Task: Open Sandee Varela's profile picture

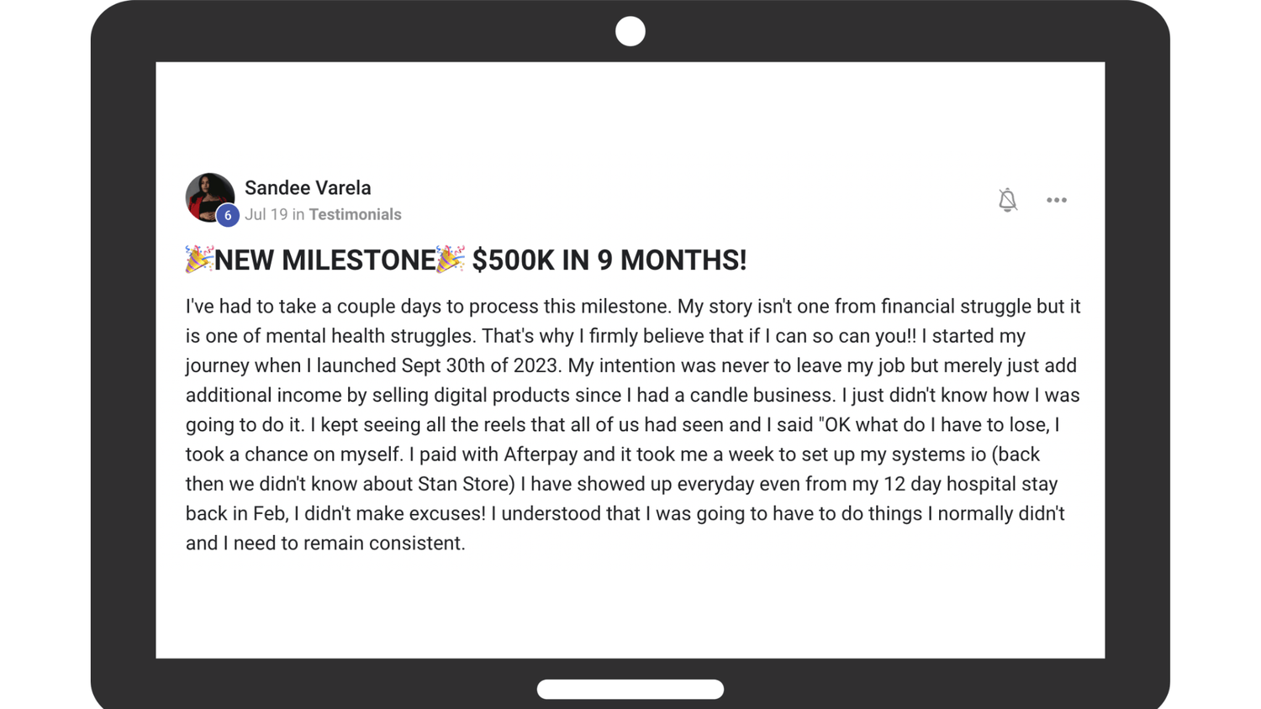Action: tap(207, 195)
